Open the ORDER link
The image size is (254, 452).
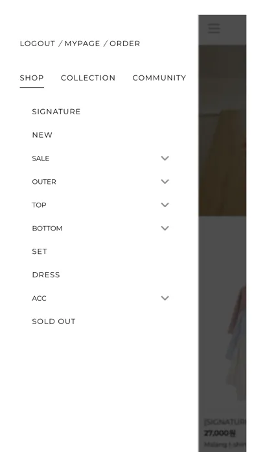(x=125, y=44)
